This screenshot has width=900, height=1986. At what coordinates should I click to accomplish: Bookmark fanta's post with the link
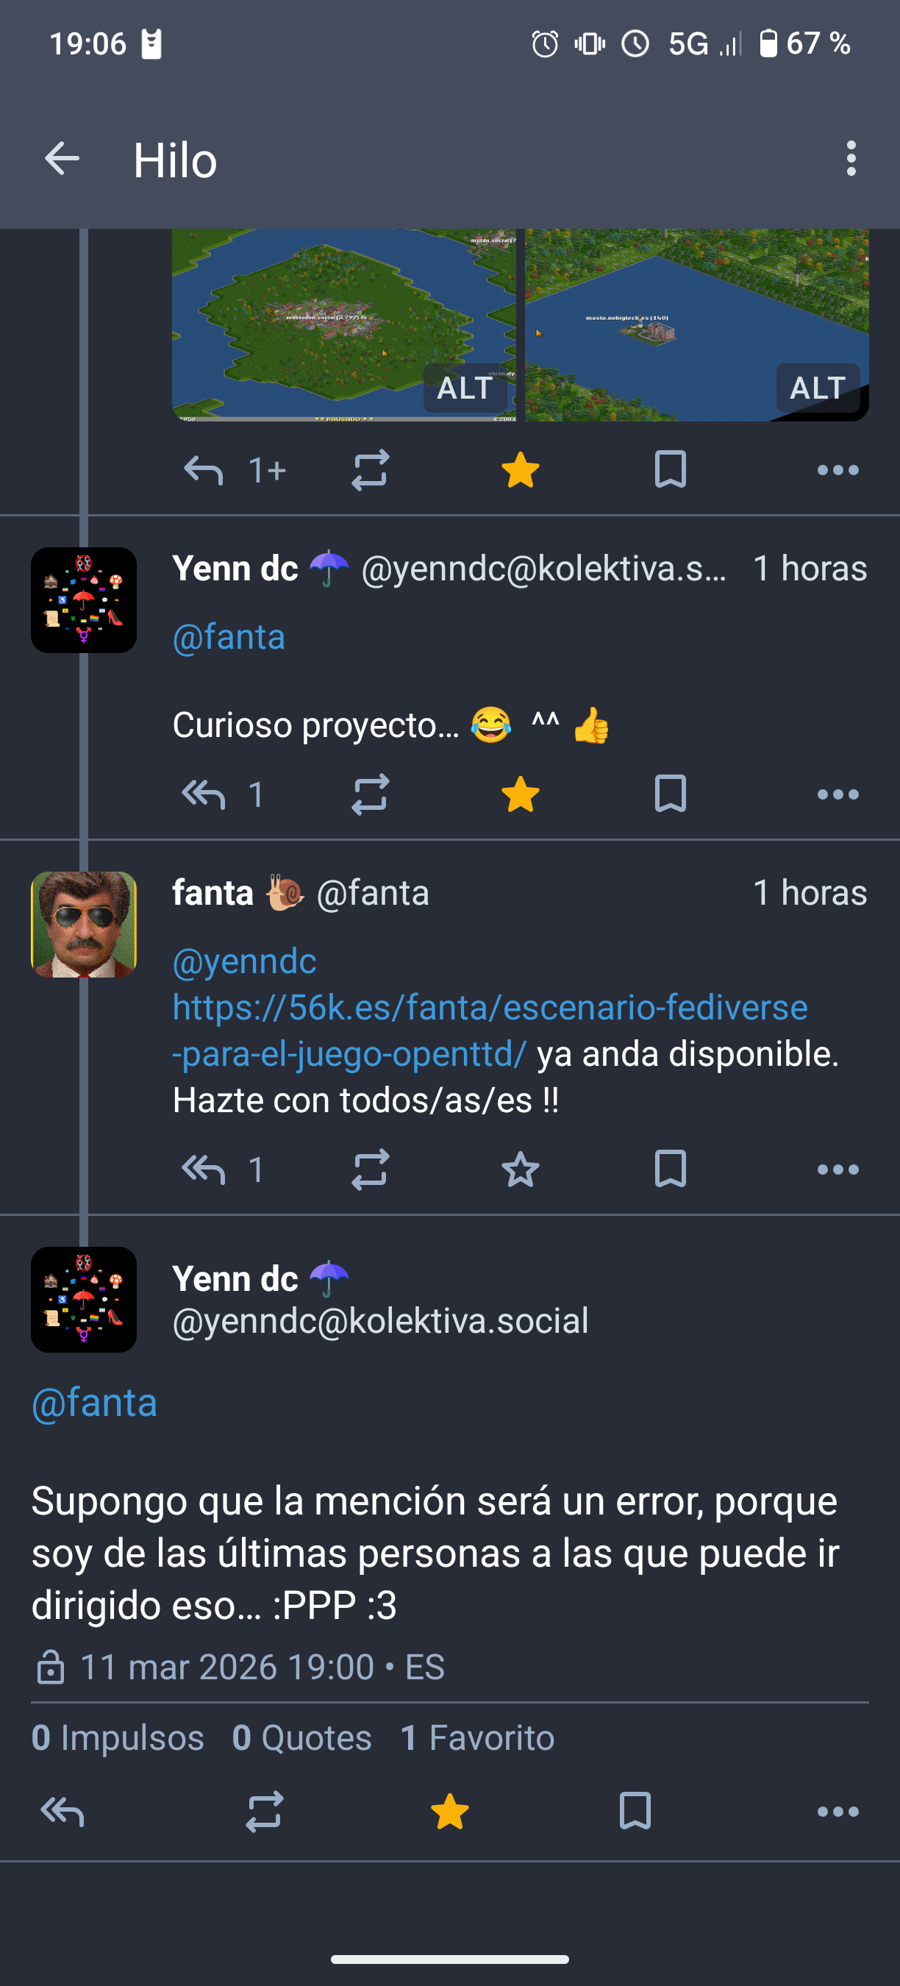coord(670,1170)
